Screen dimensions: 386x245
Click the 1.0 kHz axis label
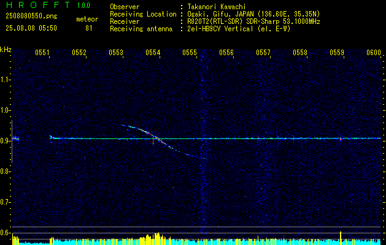pyautogui.click(x=5, y=111)
